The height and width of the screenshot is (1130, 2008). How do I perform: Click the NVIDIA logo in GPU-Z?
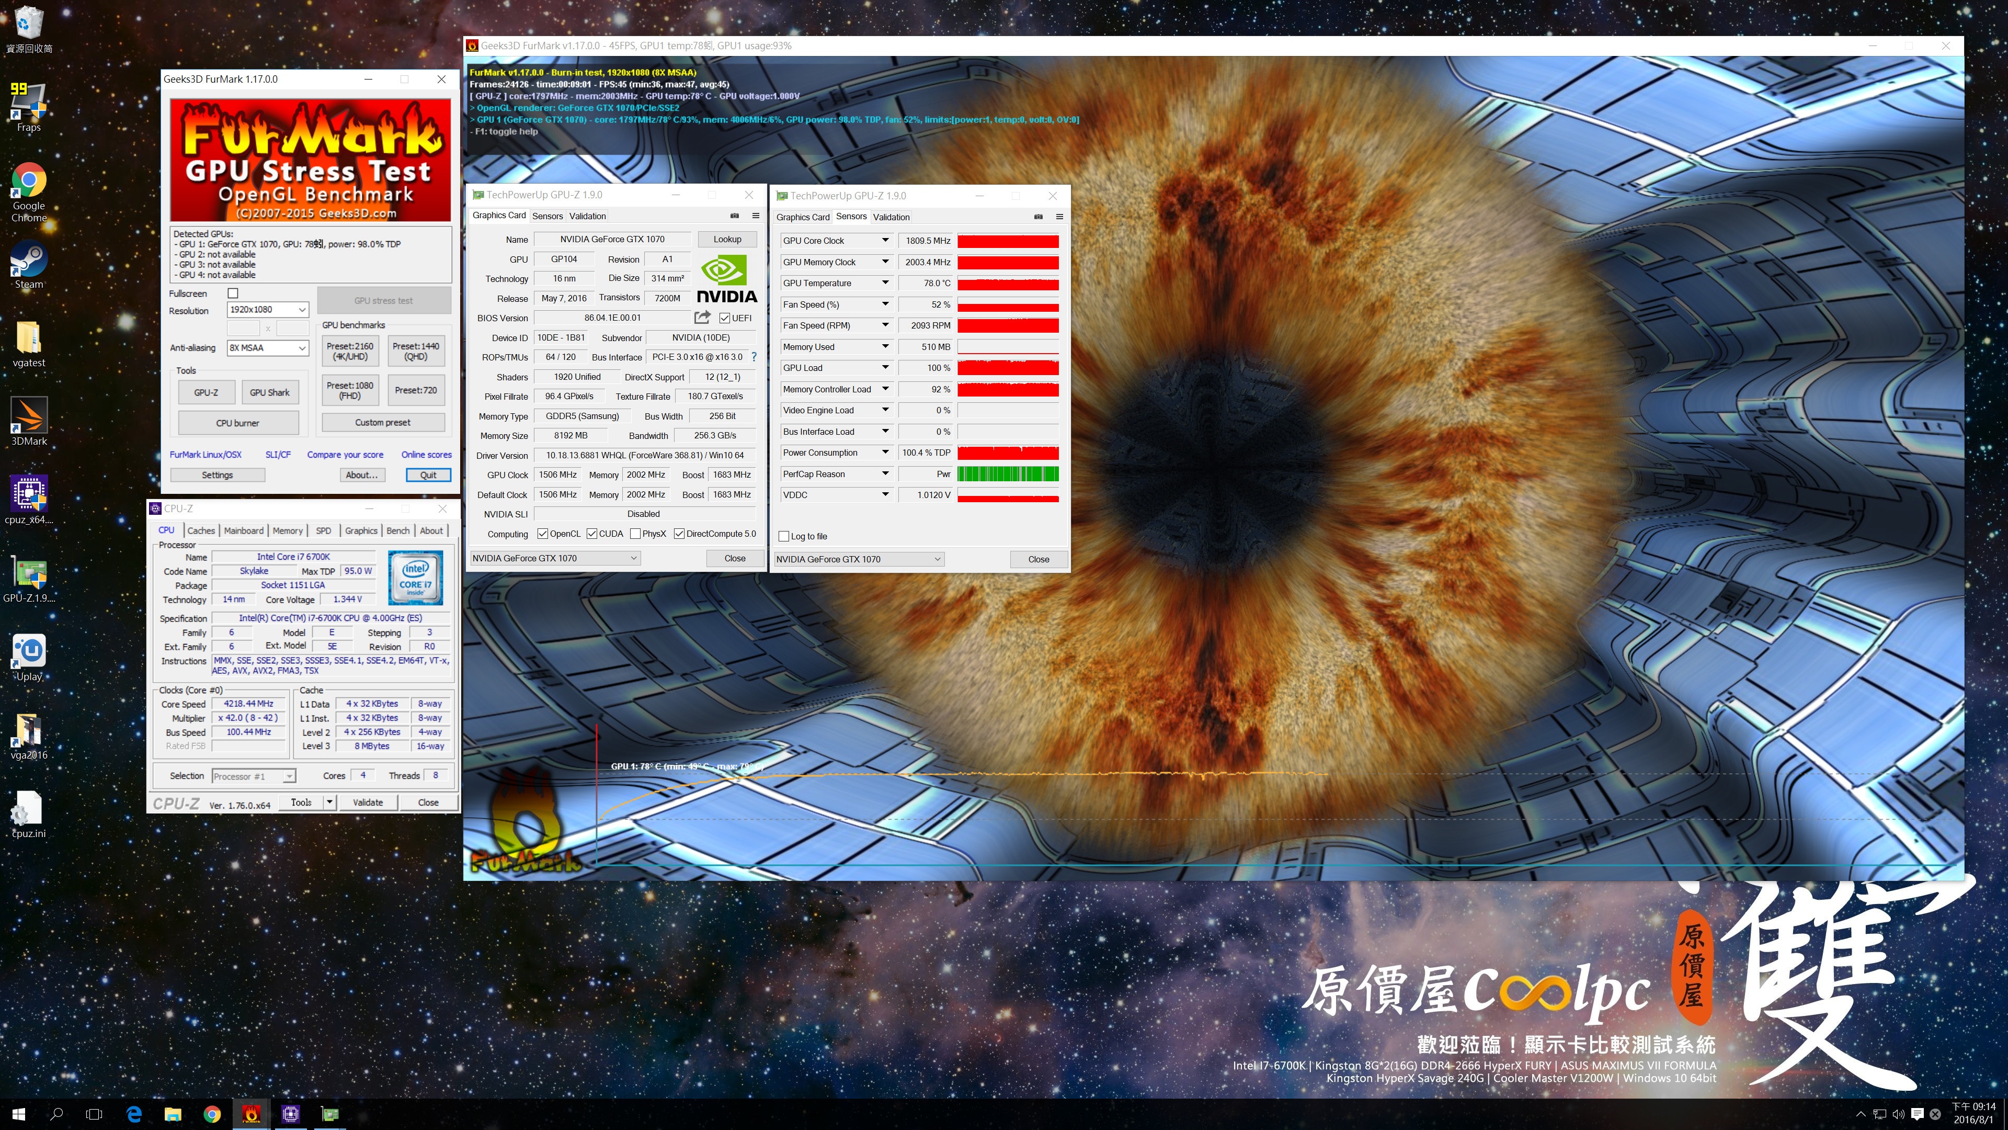click(726, 279)
